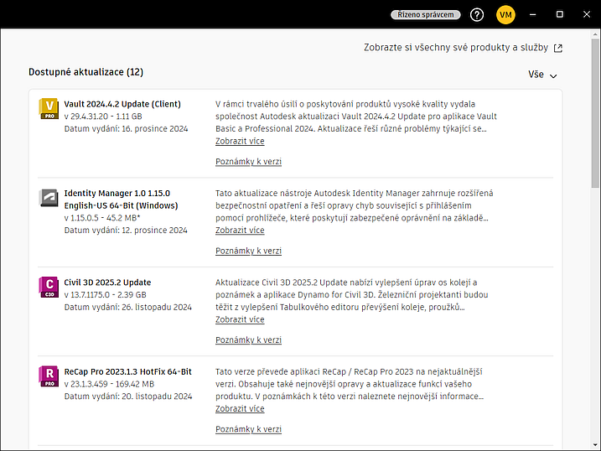601x451 pixels.
Task: Expand Vault 2024.4.2 description with Zobrazit více
Action: point(240,142)
